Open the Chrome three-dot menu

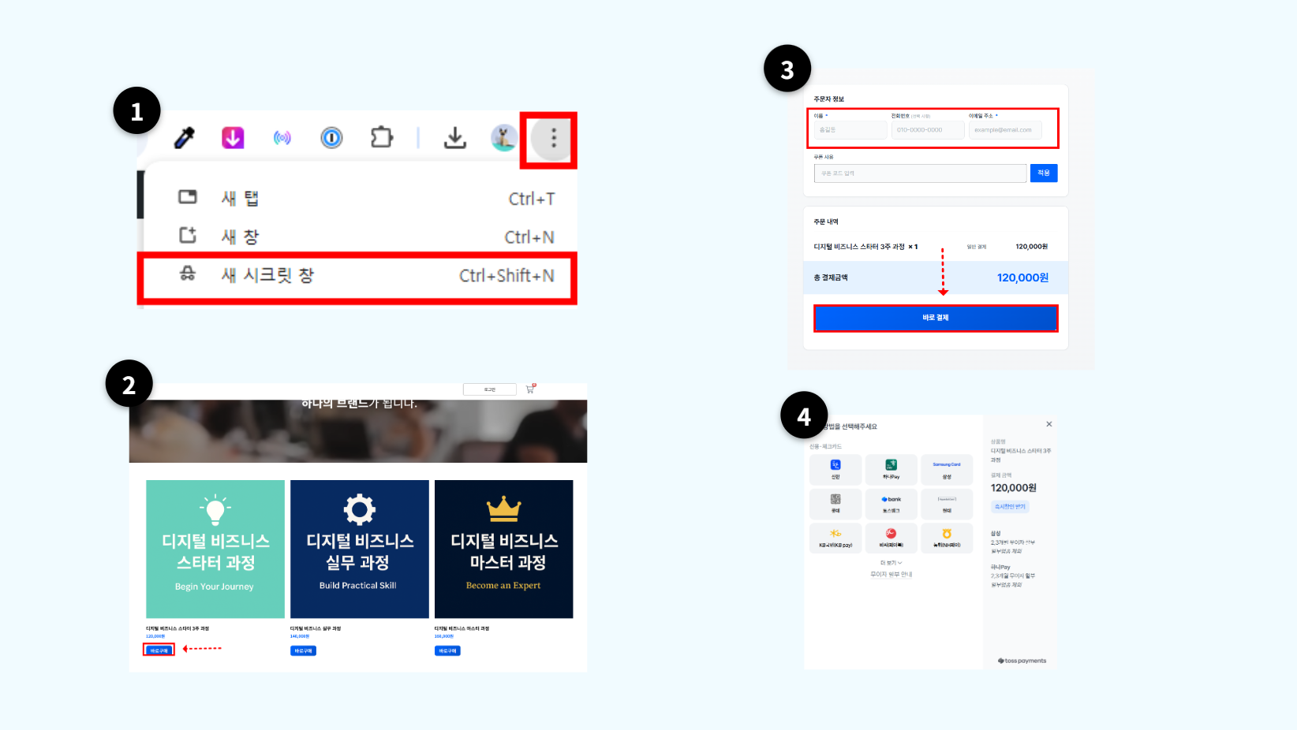(x=552, y=138)
